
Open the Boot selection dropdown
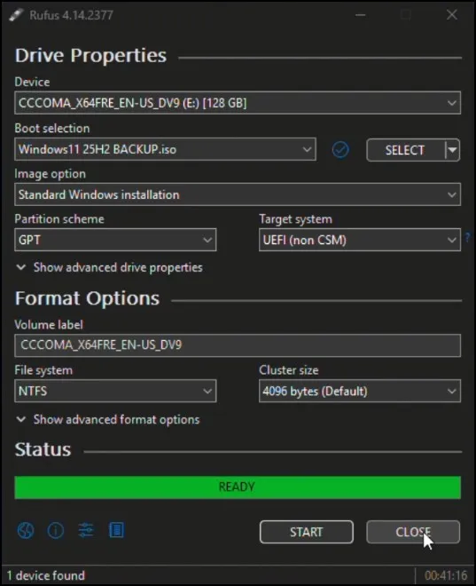(165, 149)
